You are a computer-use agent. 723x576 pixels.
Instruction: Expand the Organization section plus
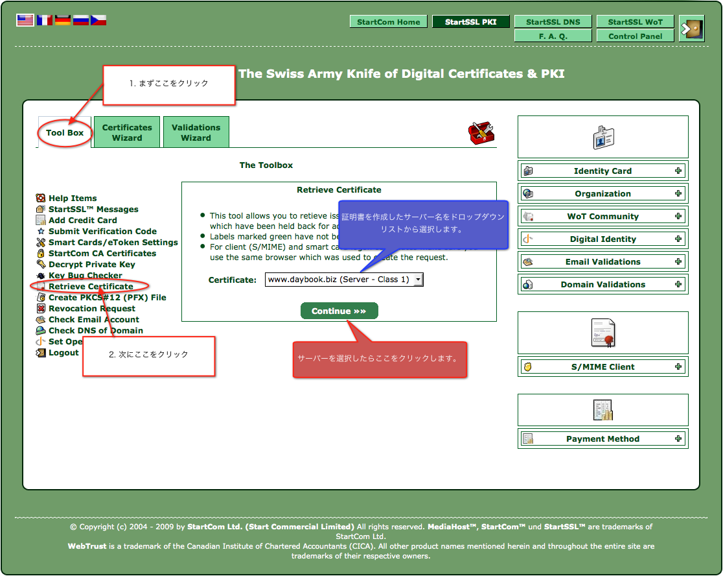pyautogui.click(x=678, y=193)
